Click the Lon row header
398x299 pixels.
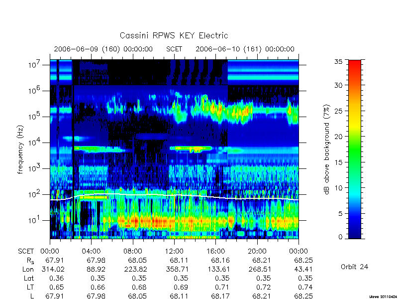[x=28, y=269]
